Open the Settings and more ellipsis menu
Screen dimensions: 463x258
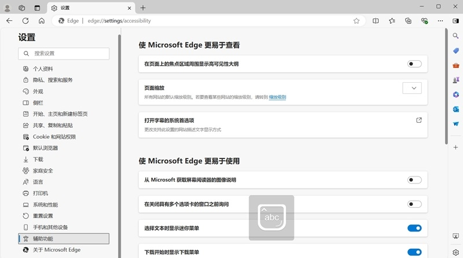pos(440,21)
